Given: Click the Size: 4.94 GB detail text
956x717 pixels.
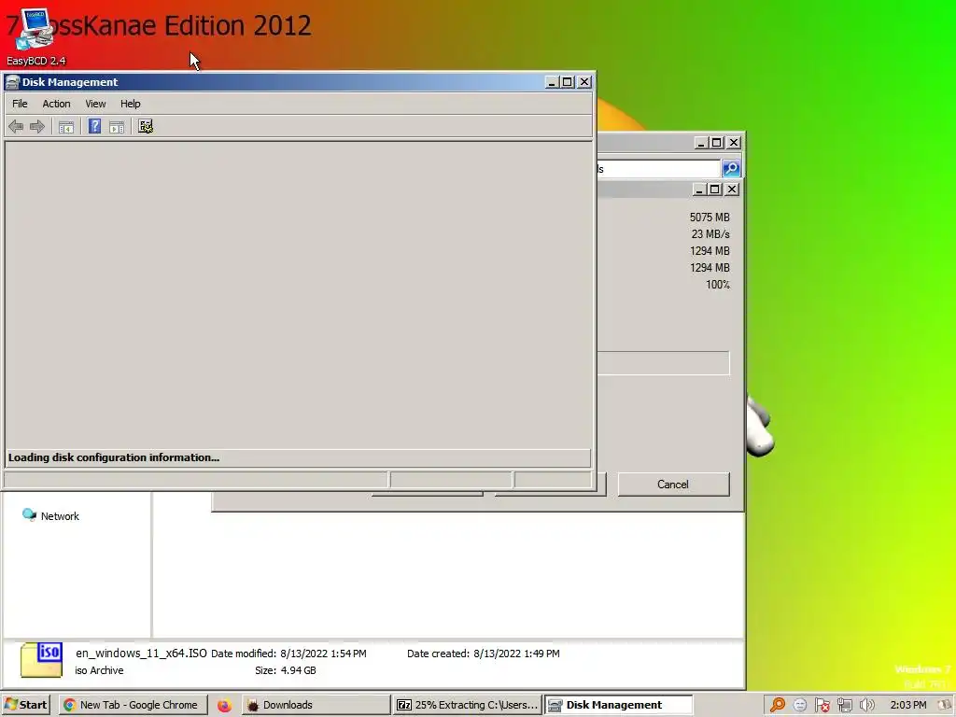Looking at the screenshot, I should [286, 670].
